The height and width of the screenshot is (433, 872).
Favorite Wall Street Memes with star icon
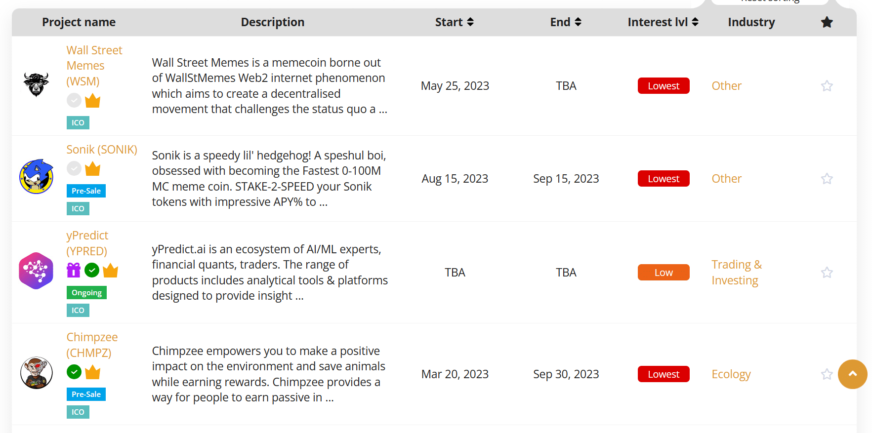click(x=827, y=86)
